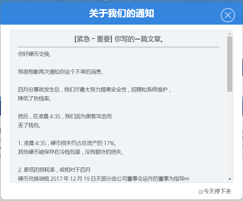Click item 2 更低的损耗率 line
This screenshot has height=201, width=243.
pyautogui.click(x=54, y=170)
